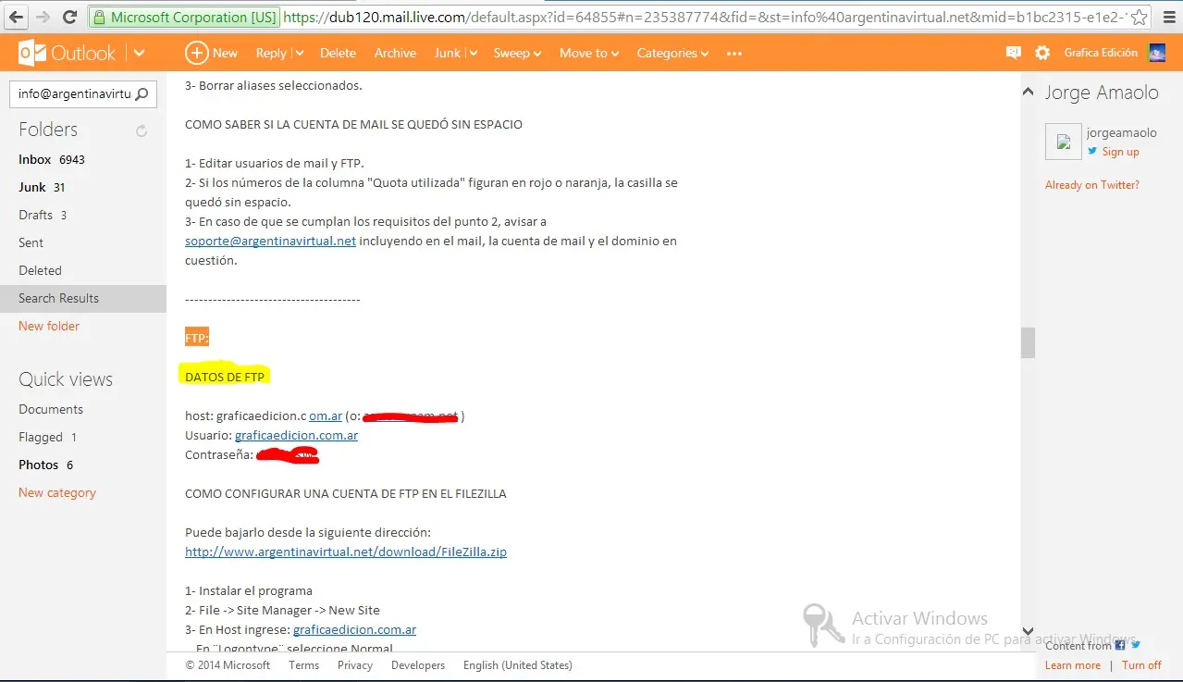Open the Categories menu
Screen dimensions: 1183x682
[x=672, y=53]
